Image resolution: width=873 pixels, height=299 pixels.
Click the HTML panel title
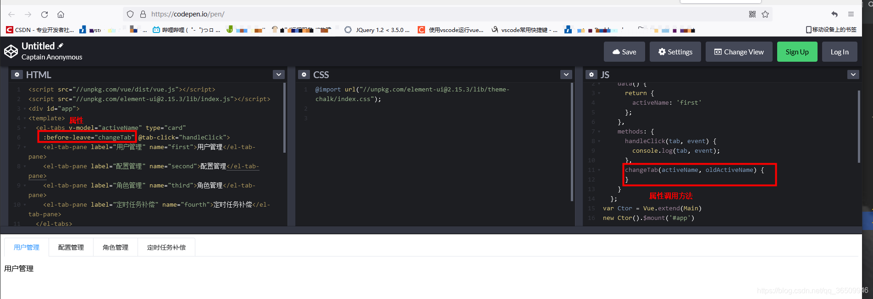39,75
